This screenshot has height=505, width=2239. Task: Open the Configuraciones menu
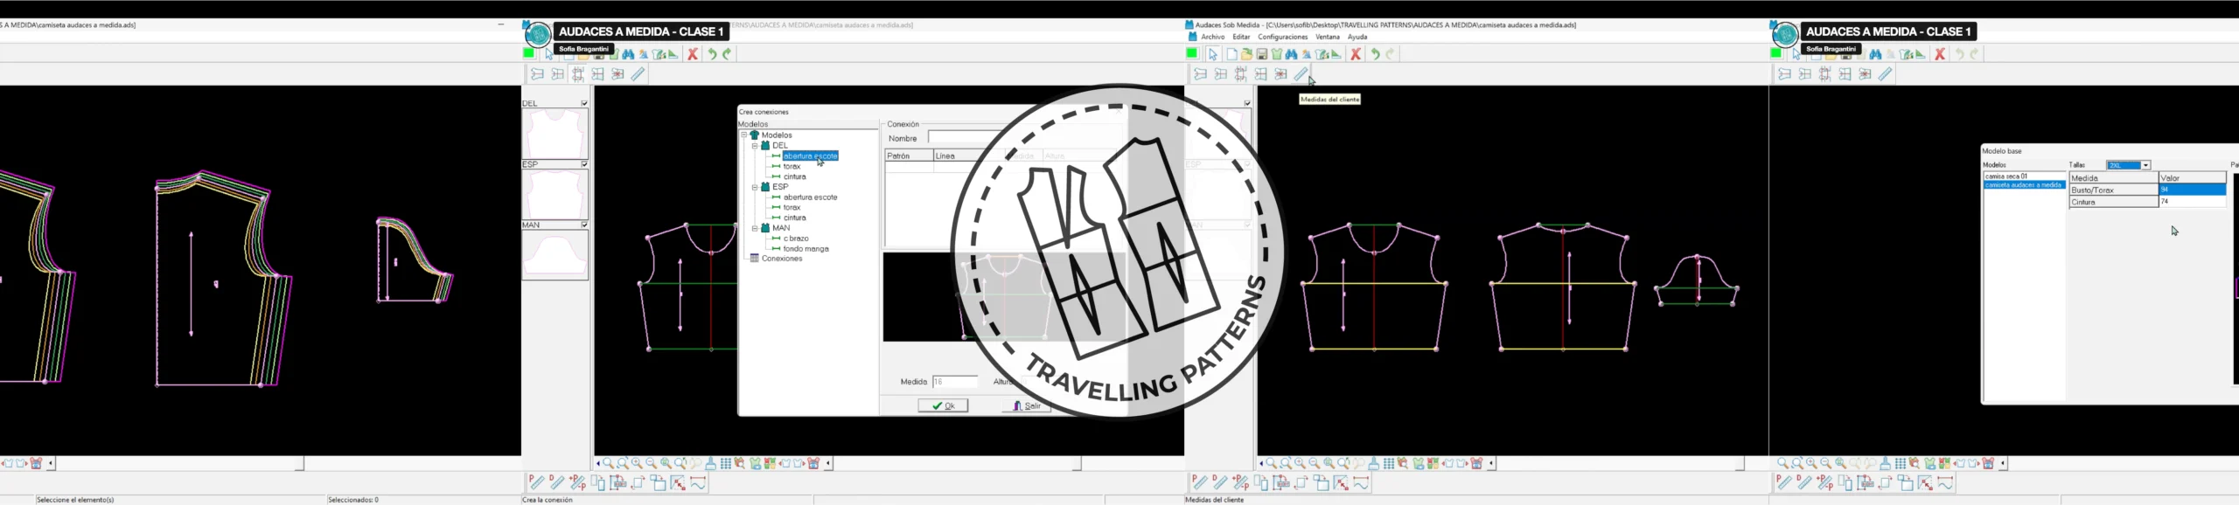[x=1282, y=38]
